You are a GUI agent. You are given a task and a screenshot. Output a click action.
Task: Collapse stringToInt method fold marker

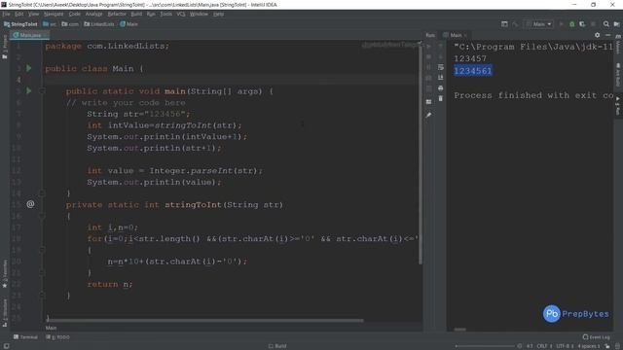(x=42, y=216)
